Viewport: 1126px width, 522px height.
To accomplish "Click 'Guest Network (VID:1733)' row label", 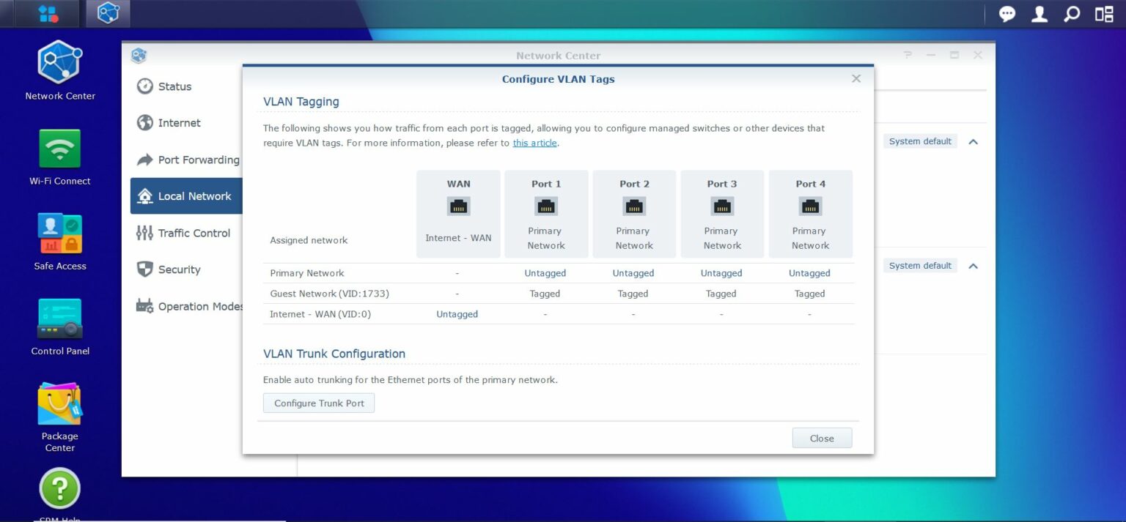I will coord(329,294).
